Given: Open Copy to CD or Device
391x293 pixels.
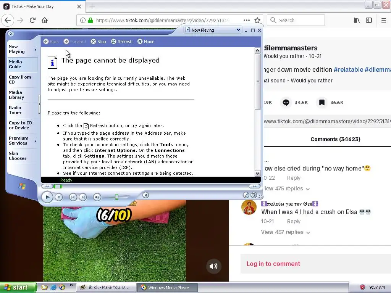Looking at the screenshot, I should (x=23, y=125).
